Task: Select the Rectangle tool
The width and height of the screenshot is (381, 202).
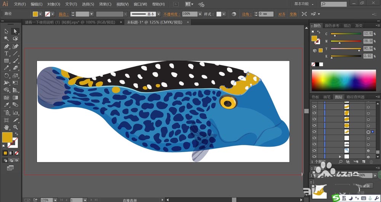Action: (x=6, y=61)
